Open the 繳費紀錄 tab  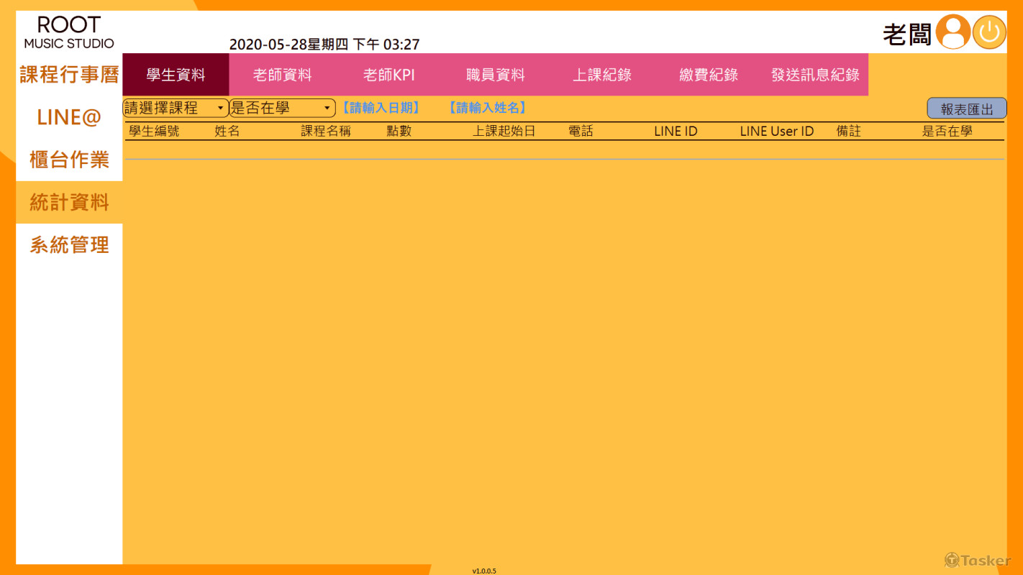tap(708, 74)
